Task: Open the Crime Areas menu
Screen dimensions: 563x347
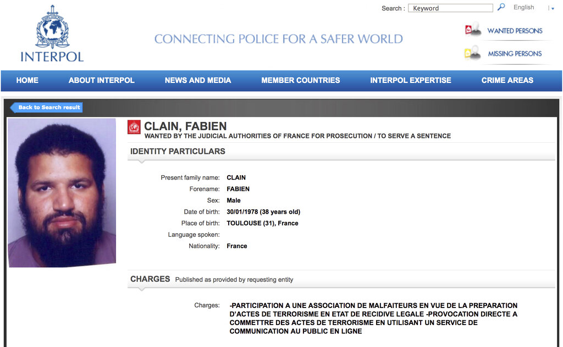Action: (507, 80)
